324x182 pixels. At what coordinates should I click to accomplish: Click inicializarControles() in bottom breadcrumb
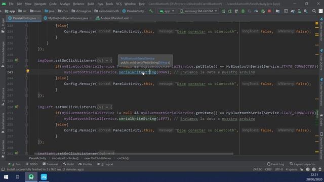click(65, 158)
